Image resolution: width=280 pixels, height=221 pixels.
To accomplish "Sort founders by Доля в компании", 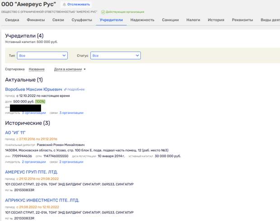I will [68, 69].
